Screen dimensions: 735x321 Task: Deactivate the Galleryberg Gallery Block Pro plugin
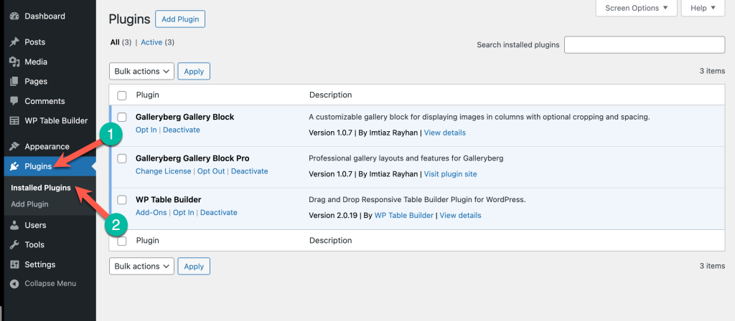(249, 171)
